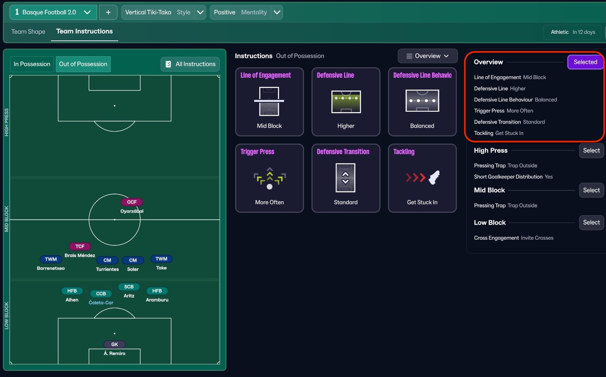Toggle the Out of Possession view

point(83,64)
